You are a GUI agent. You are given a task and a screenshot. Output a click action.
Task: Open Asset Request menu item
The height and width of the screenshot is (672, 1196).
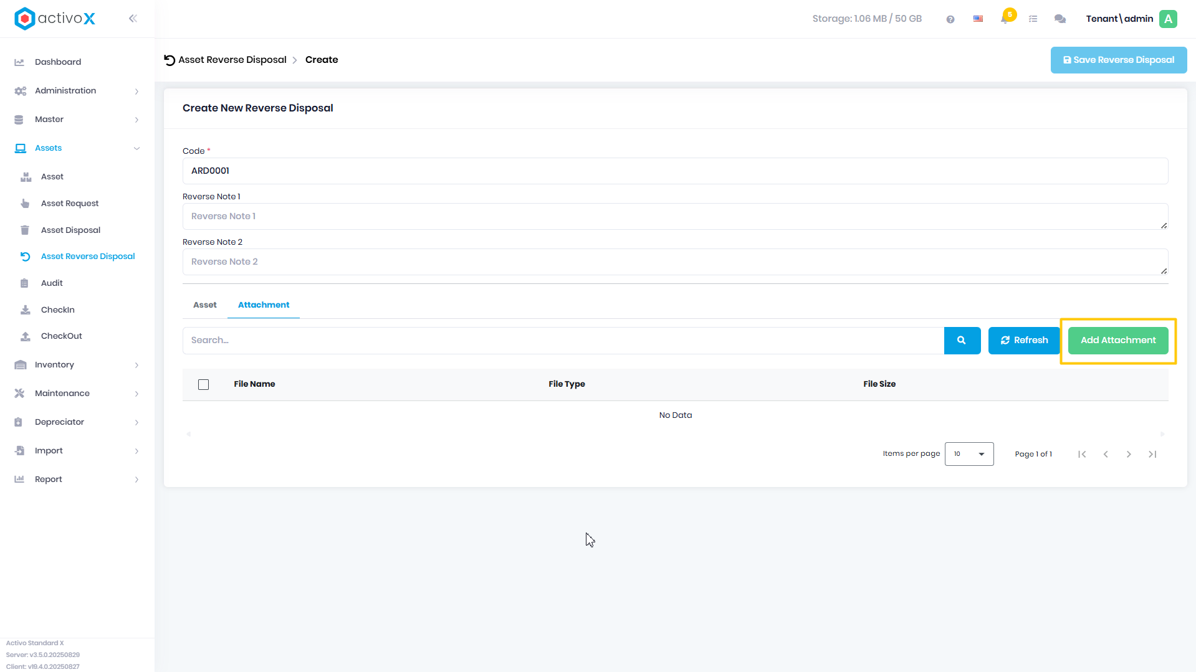(70, 204)
